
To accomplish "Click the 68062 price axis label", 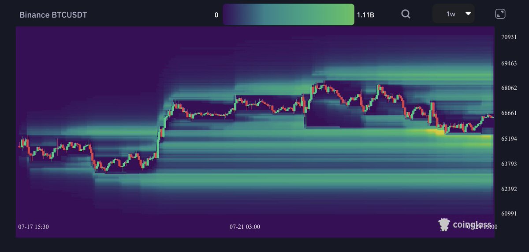I will (509, 88).
